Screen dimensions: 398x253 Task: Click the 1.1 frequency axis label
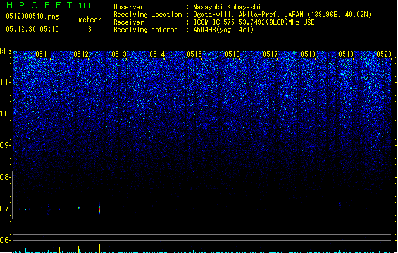6,82
